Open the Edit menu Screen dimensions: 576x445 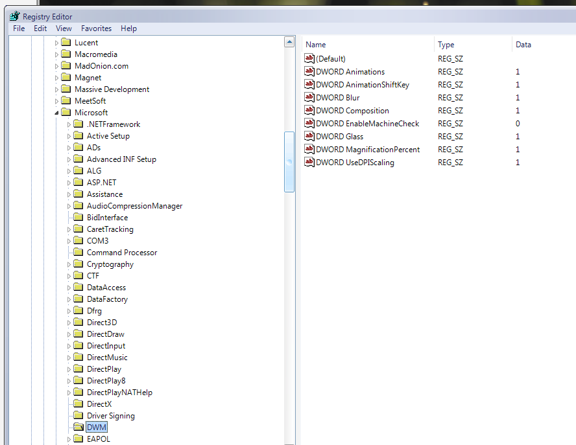click(40, 29)
